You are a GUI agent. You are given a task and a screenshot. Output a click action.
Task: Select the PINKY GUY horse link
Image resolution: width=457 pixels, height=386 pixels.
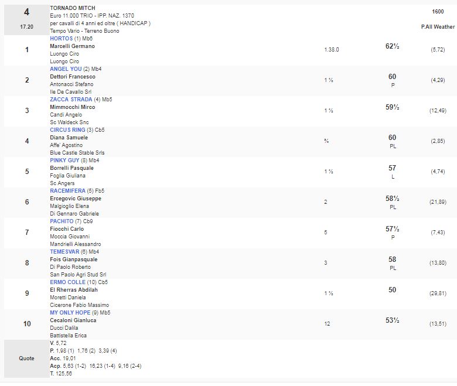coord(66,160)
